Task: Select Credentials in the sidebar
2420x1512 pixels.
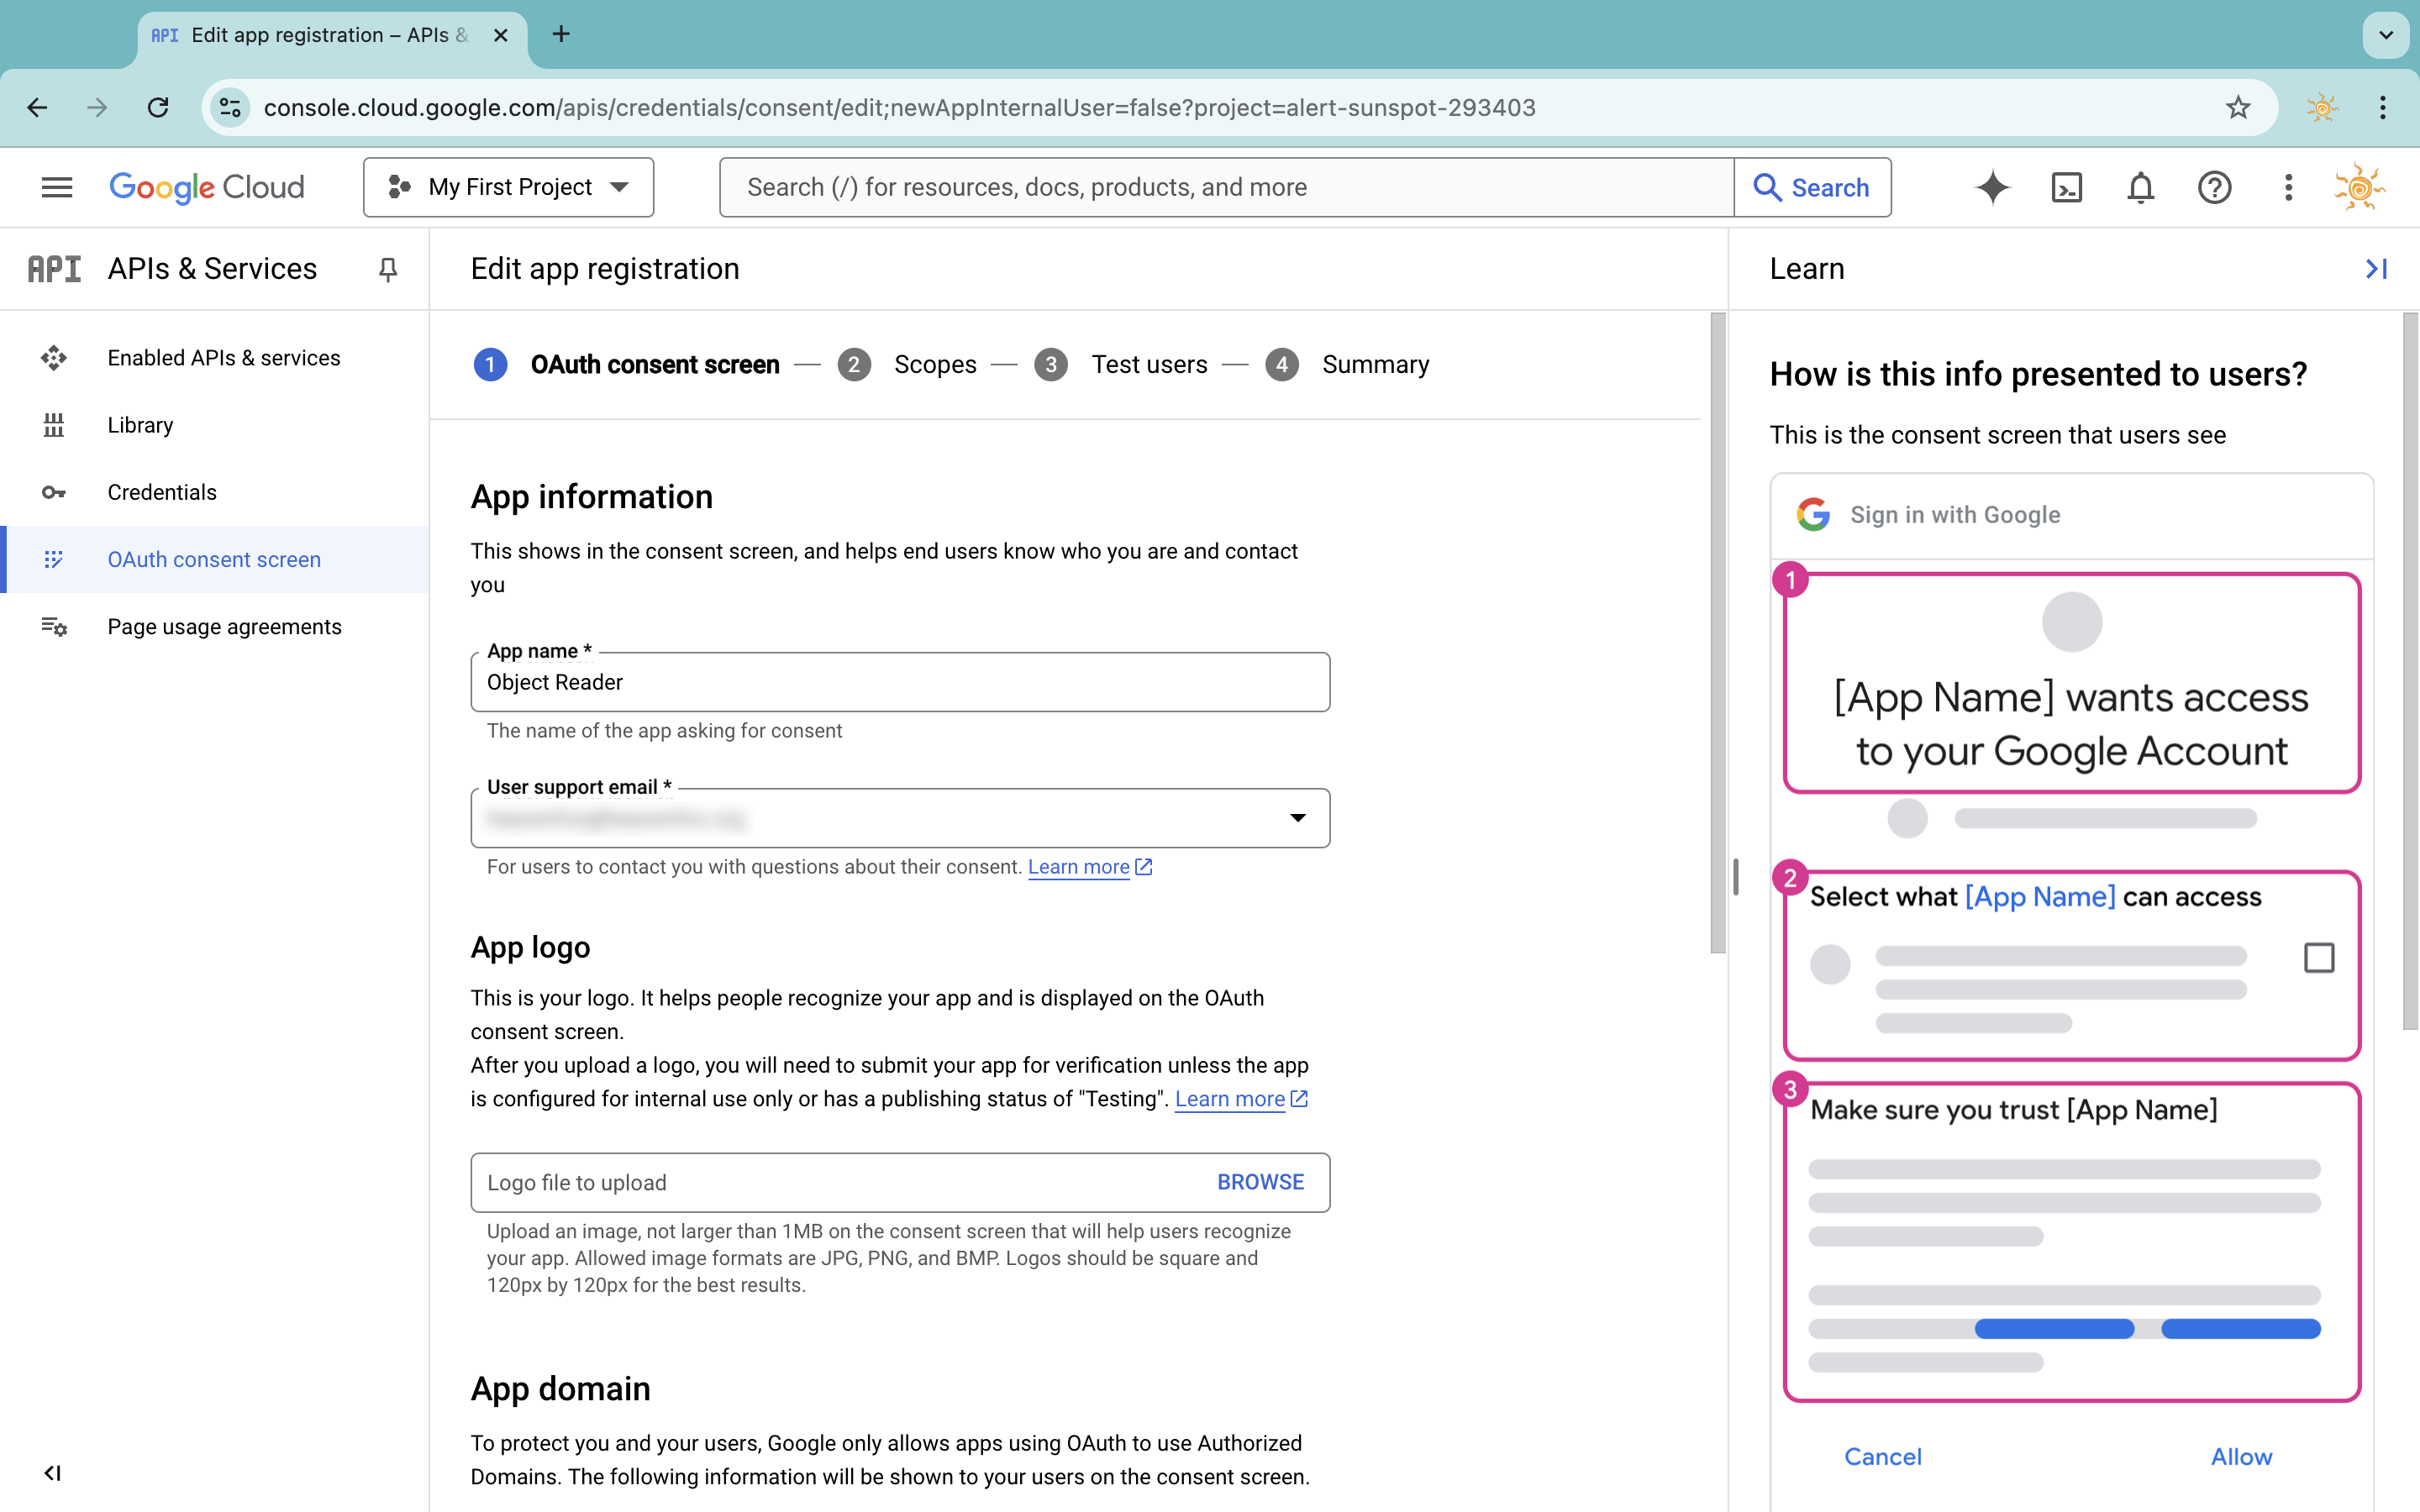Action: [161, 492]
